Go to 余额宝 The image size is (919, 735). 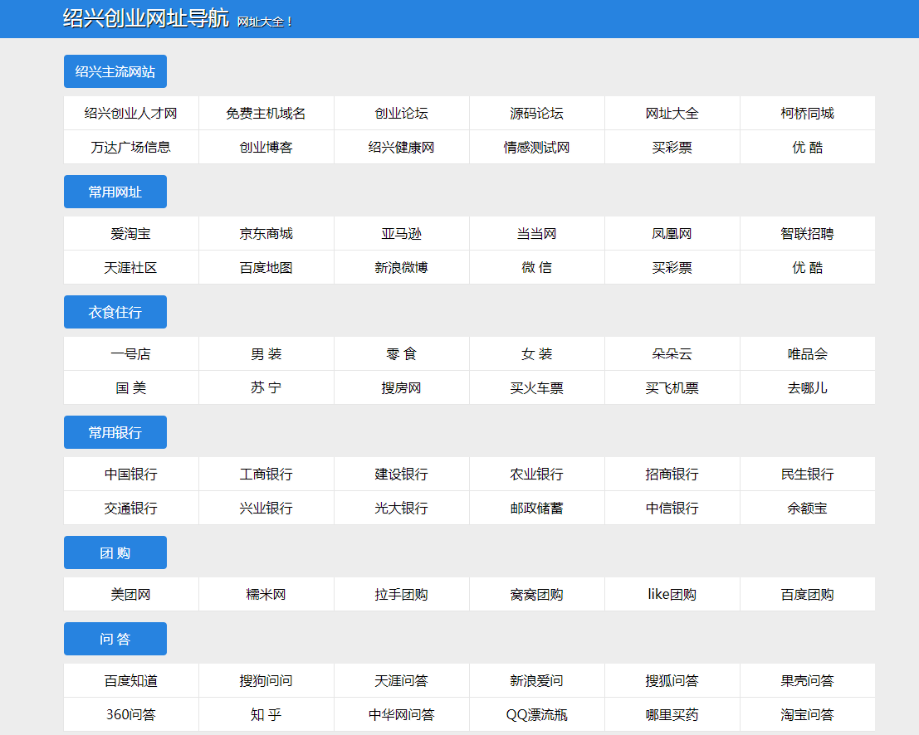(x=808, y=509)
